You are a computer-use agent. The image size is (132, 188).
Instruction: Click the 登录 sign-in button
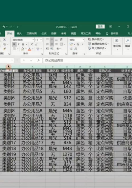[x=100, y=26]
